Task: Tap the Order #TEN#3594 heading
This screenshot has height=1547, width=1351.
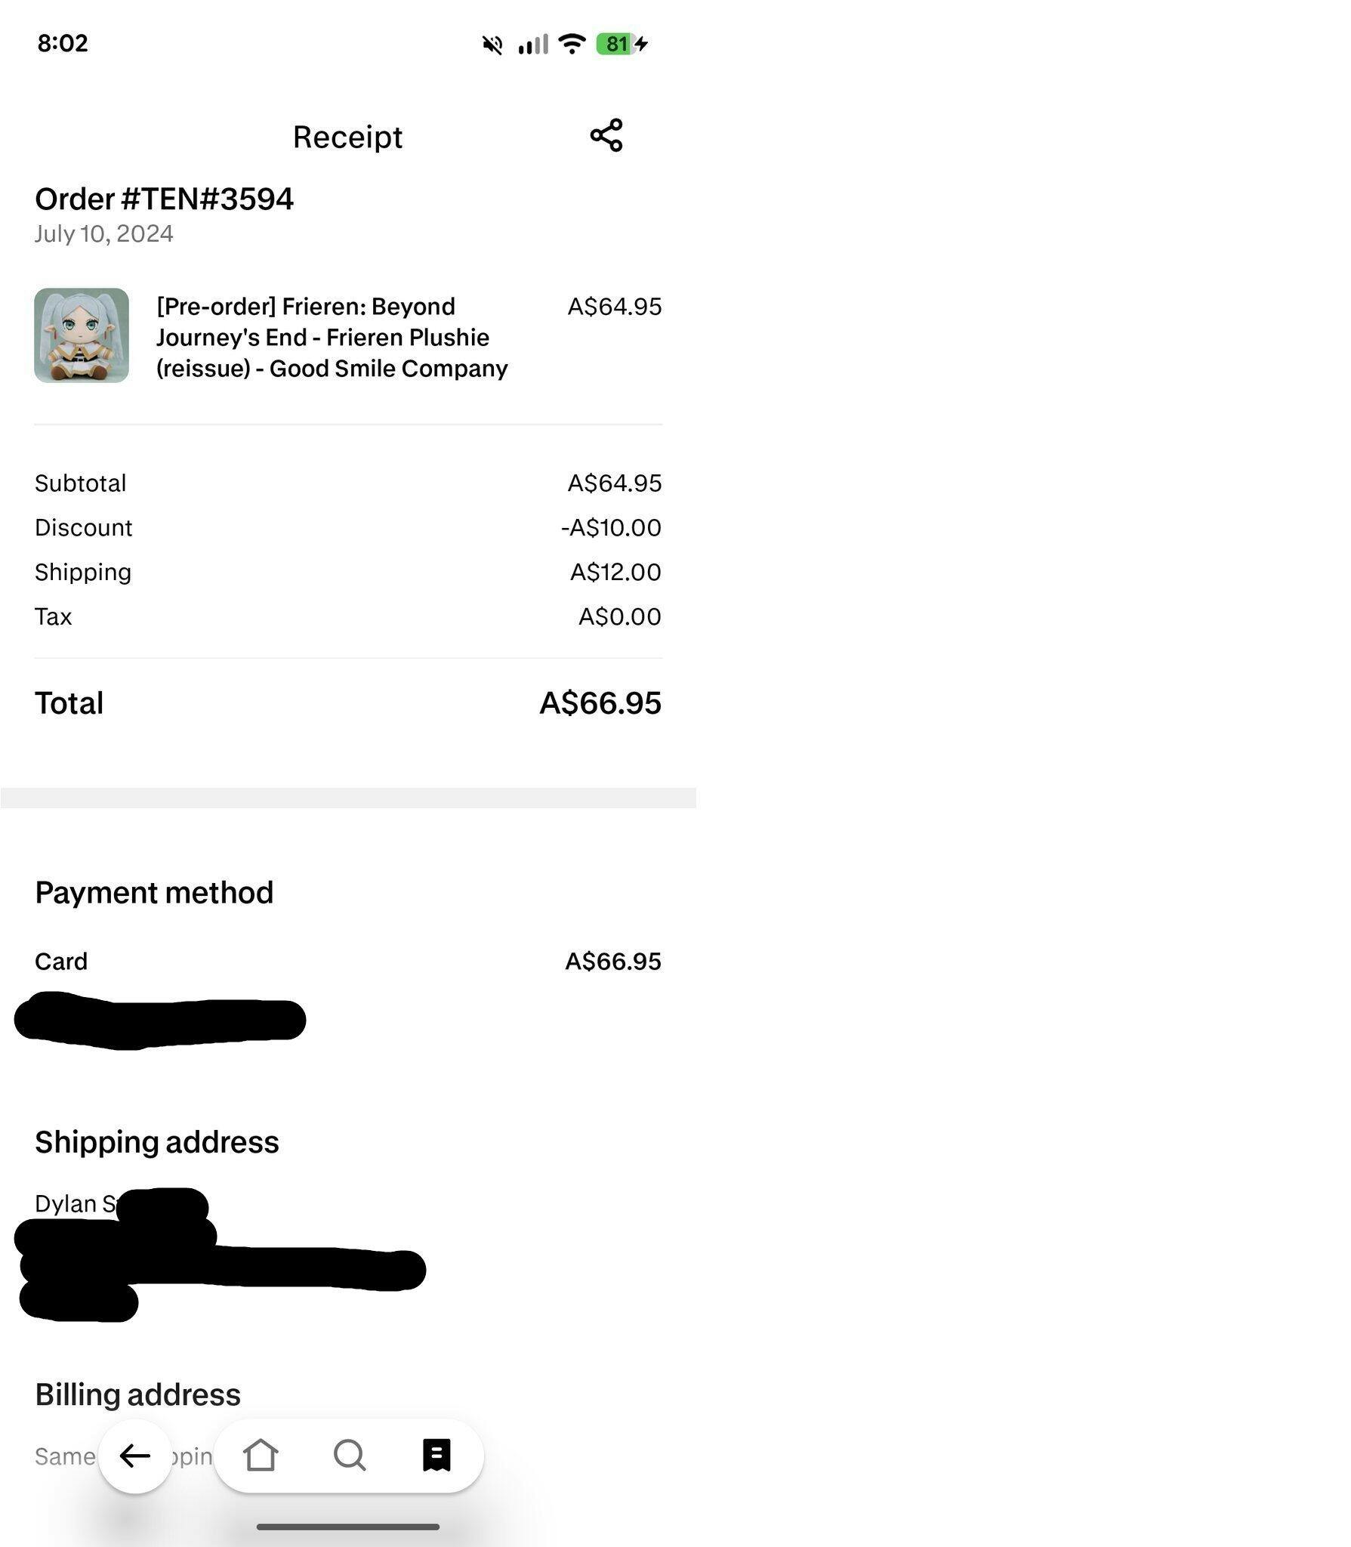Action: click(x=164, y=199)
